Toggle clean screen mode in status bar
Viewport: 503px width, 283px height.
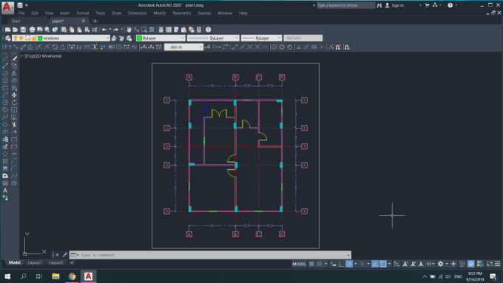[x=490, y=264]
